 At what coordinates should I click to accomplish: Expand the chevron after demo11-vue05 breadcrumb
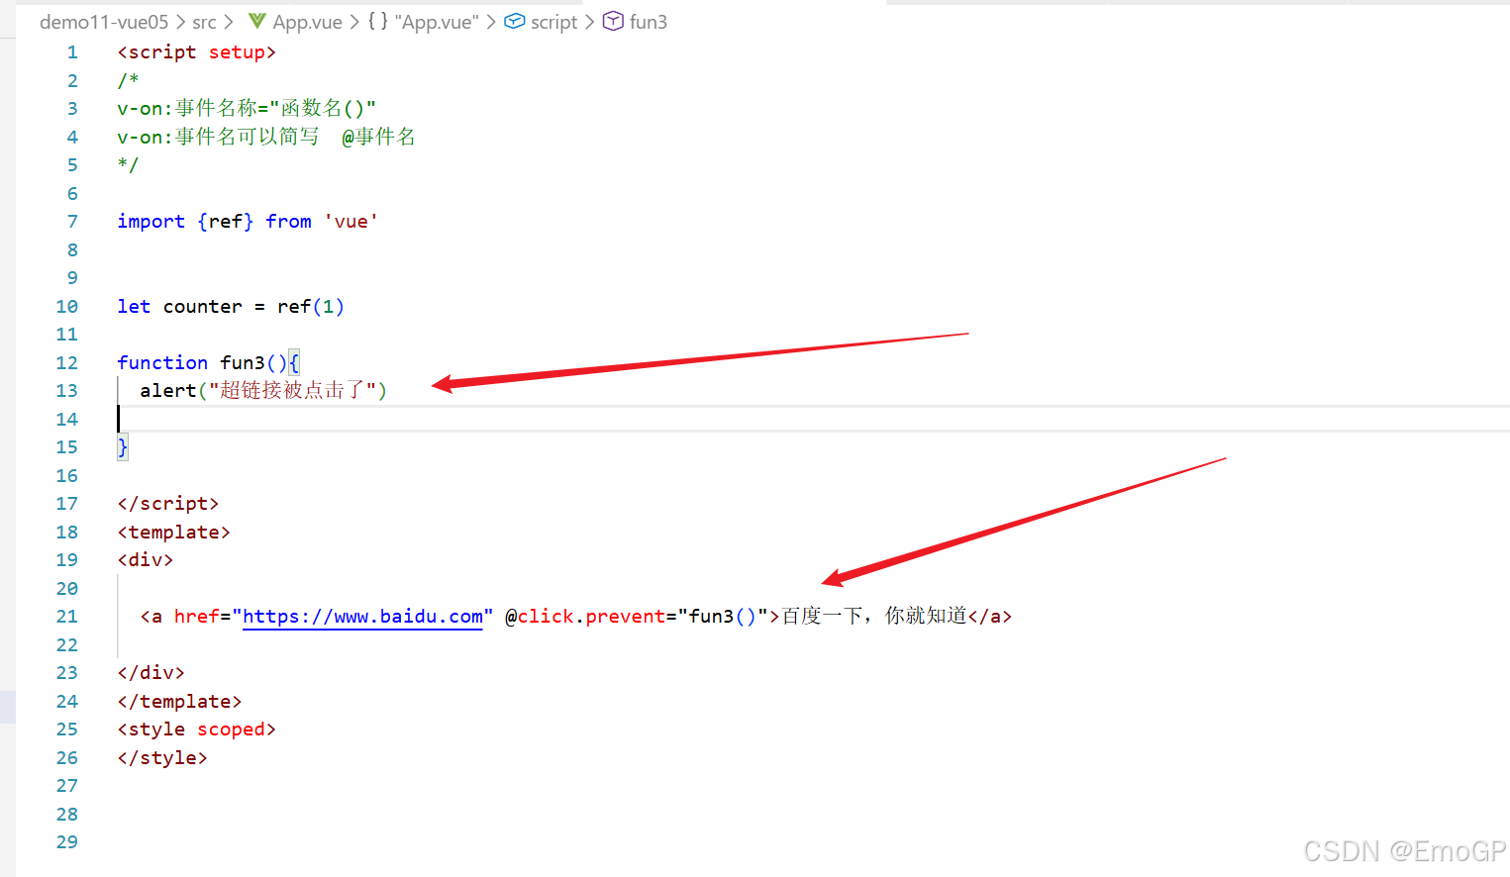(x=181, y=22)
